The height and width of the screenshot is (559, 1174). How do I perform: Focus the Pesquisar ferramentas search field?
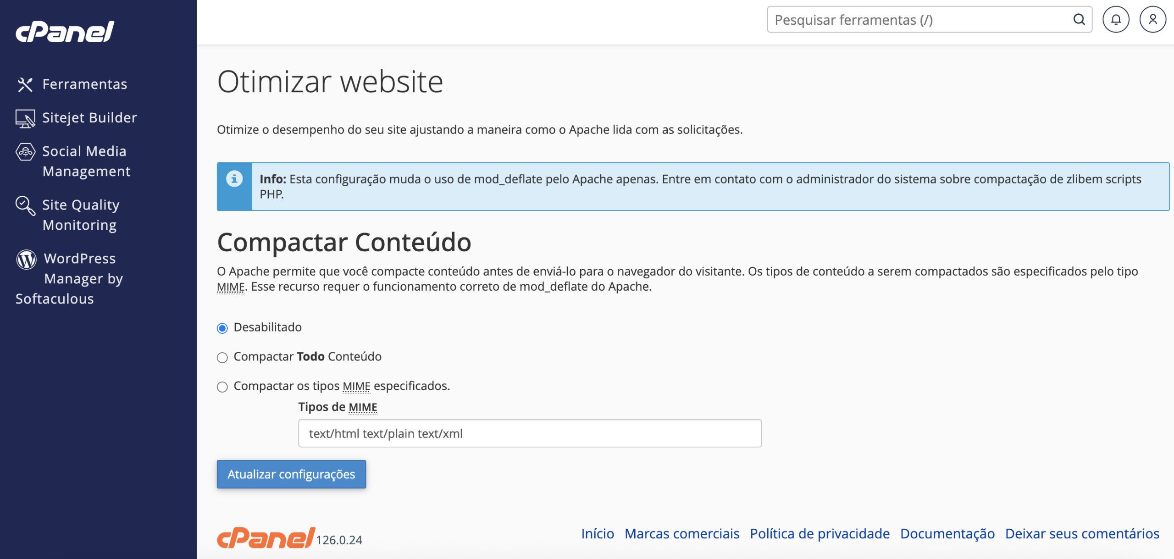[x=930, y=19]
